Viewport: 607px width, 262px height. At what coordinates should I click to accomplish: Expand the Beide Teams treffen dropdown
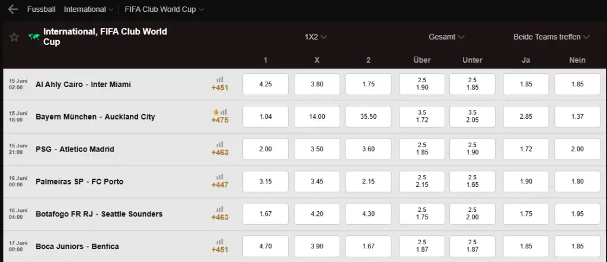[551, 37]
